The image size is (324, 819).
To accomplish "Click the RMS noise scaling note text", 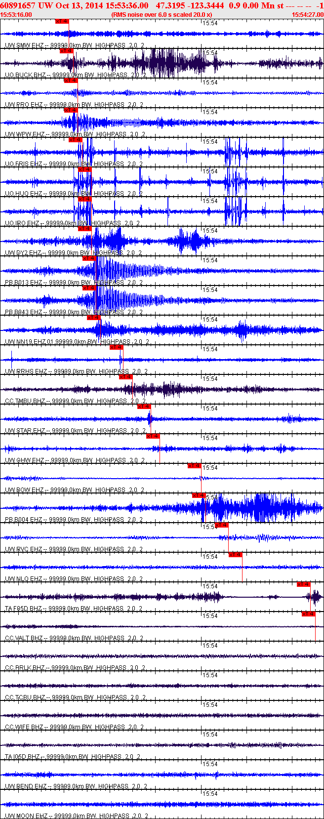I will pos(162,15).
